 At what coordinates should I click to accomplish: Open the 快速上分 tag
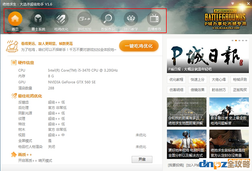[197, 80]
